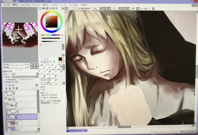Toggle 拡大モード時に有効 checkbox
This screenshot has width=198, height=135.
(x=43, y=95)
